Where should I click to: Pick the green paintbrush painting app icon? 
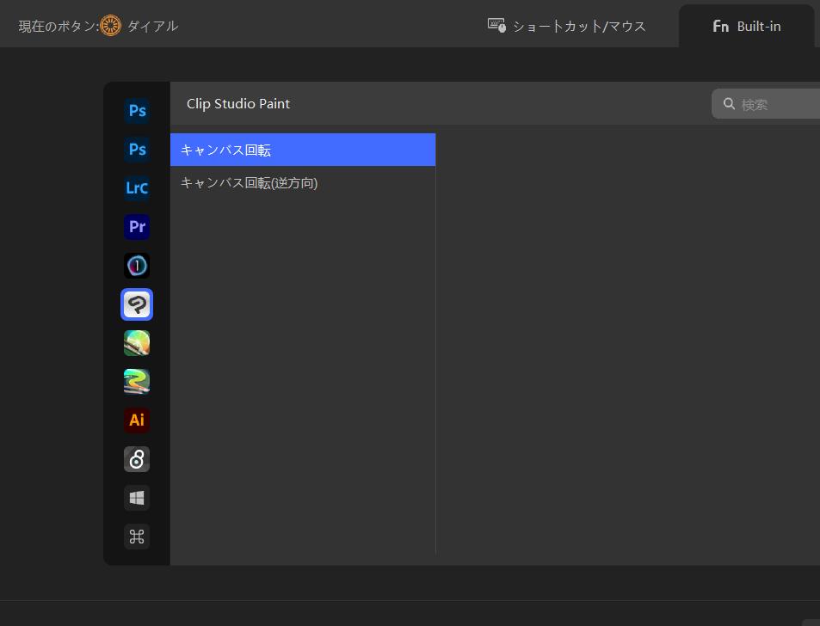(137, 343)
